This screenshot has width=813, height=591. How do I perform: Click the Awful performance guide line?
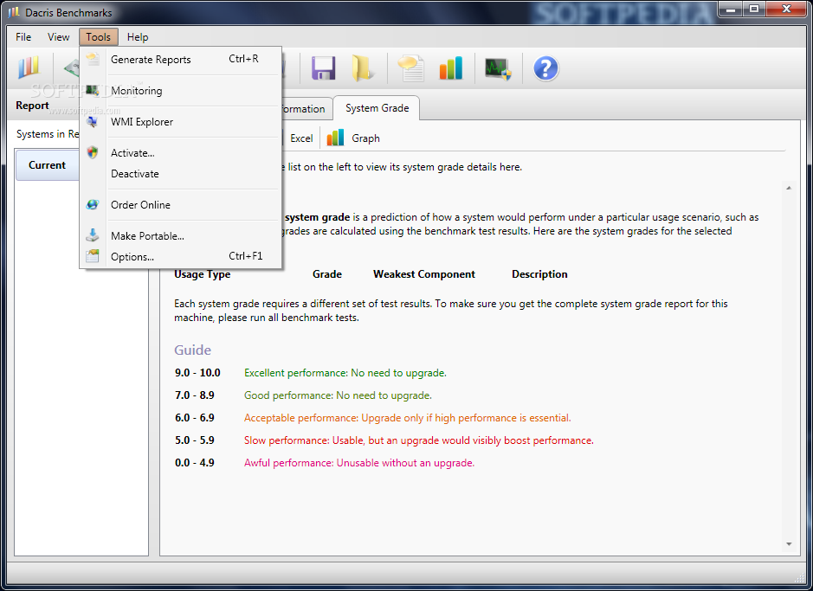click(x=358, y=463)
